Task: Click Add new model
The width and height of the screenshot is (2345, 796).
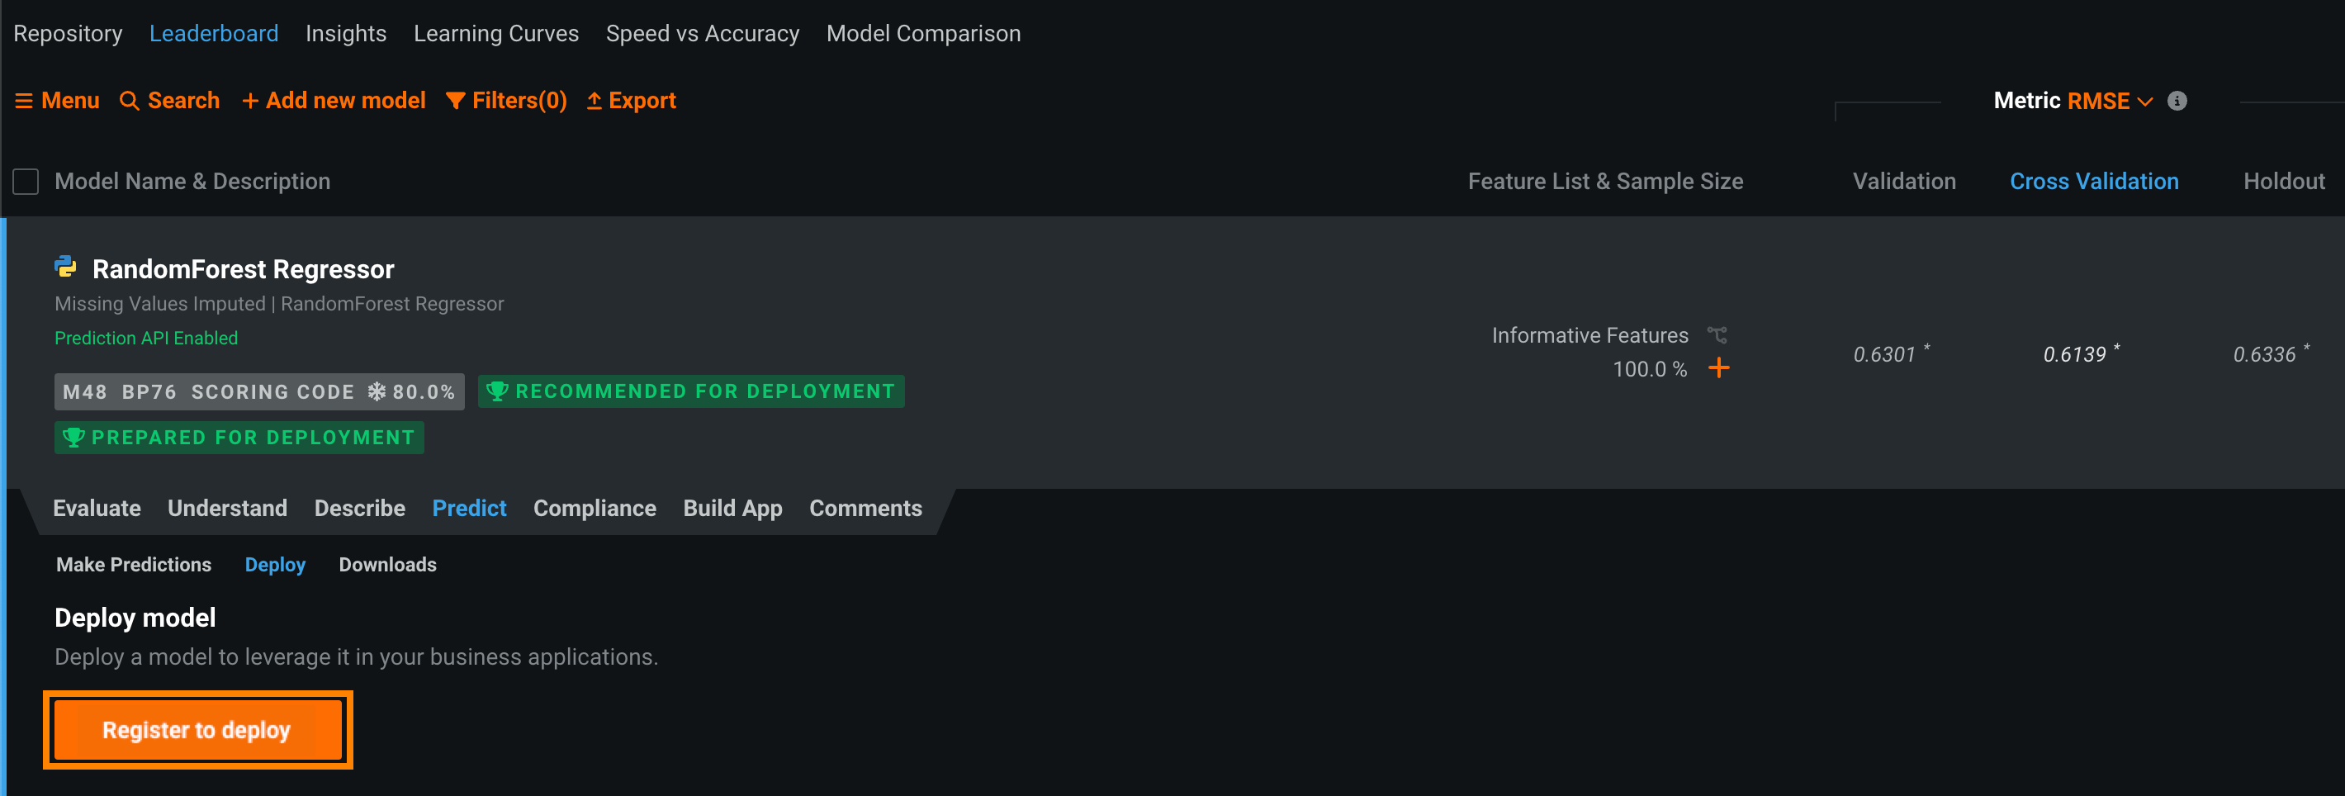Action: (334, 101)
